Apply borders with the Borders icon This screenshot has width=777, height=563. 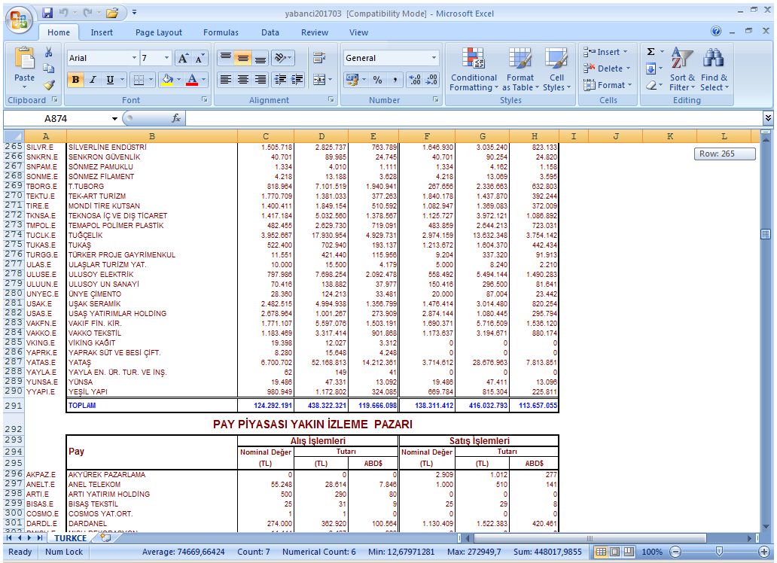click(139, 80)
